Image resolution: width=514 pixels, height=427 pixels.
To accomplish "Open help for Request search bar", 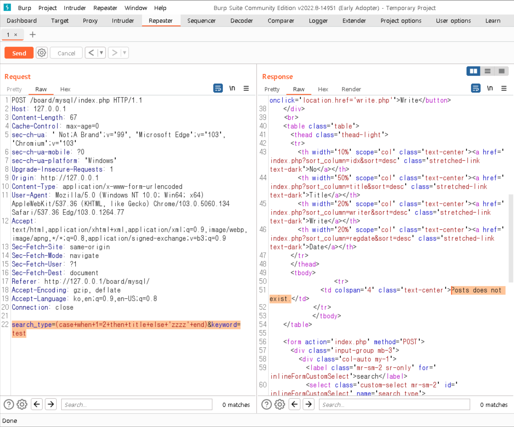I will pos(9,404).
